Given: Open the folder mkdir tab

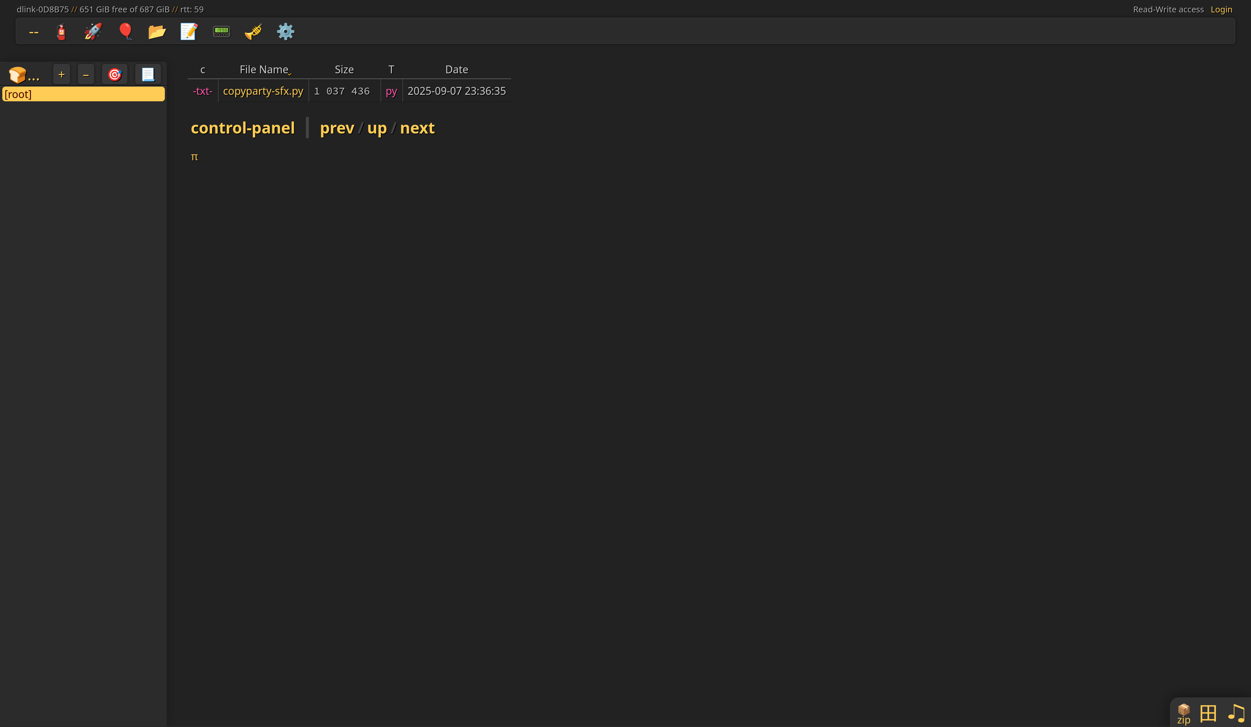Looking at the screenshot, I should (x=157, y=32).
